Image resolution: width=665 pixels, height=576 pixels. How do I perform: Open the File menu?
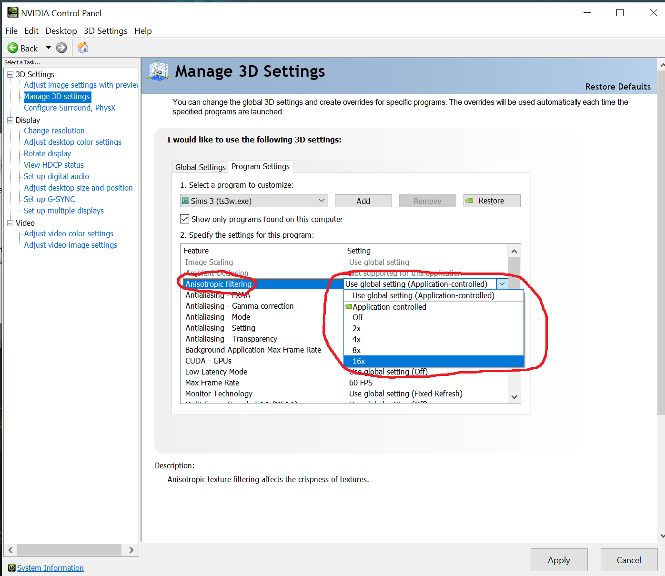tap(11, 31)
